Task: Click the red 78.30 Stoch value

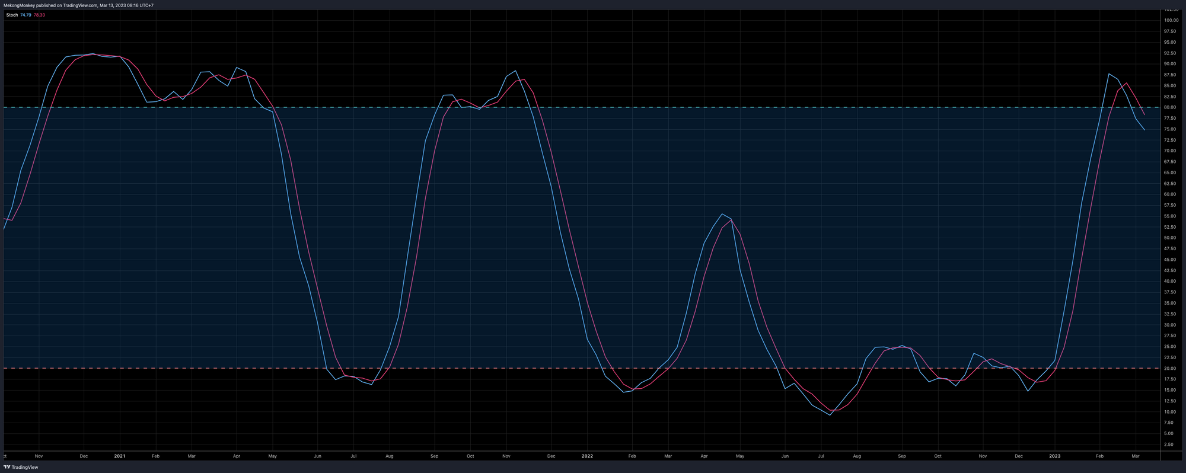Action: coord(39,15)
